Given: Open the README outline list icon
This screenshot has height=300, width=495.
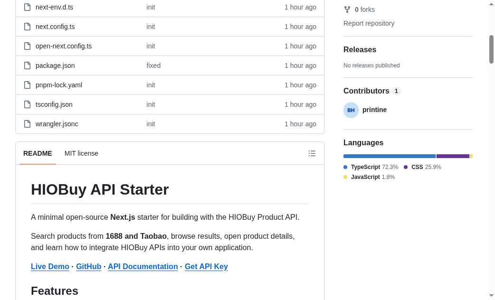Looking at the screenshot, I should pos(312,153).
